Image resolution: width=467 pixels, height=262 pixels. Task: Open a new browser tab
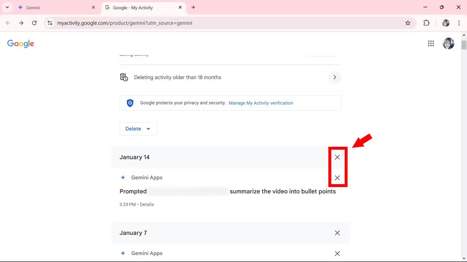point(193,7)
